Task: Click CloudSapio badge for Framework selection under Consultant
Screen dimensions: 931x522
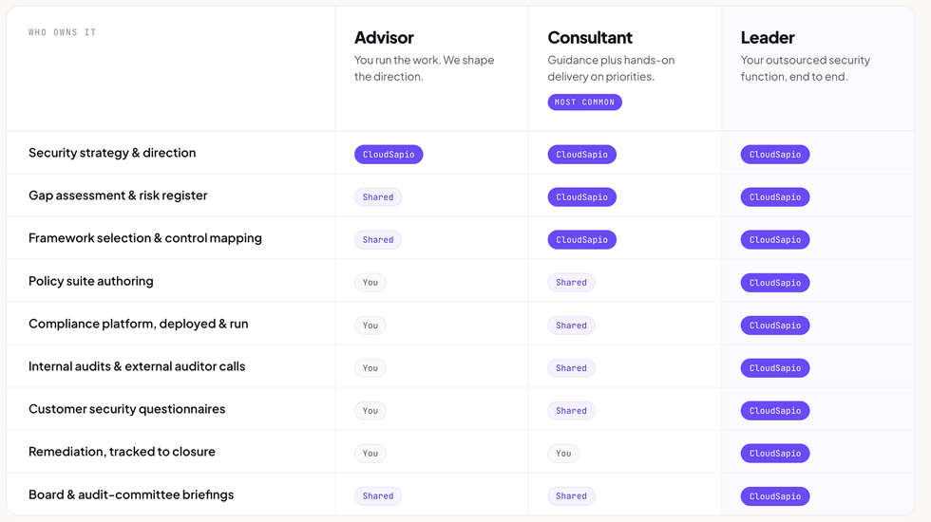Action: click(581, 239)
